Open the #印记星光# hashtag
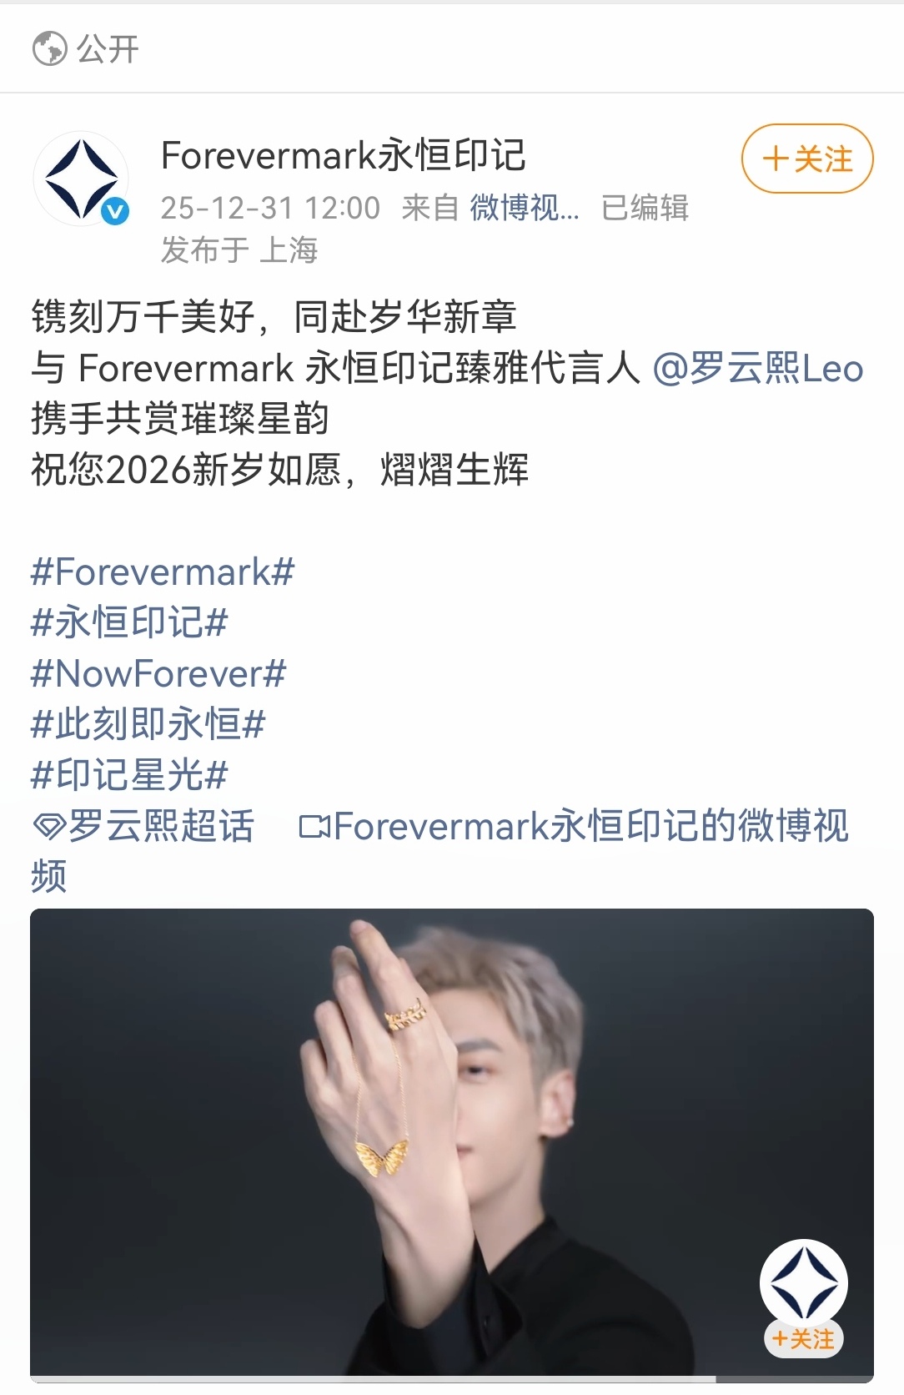 [129, 775]
